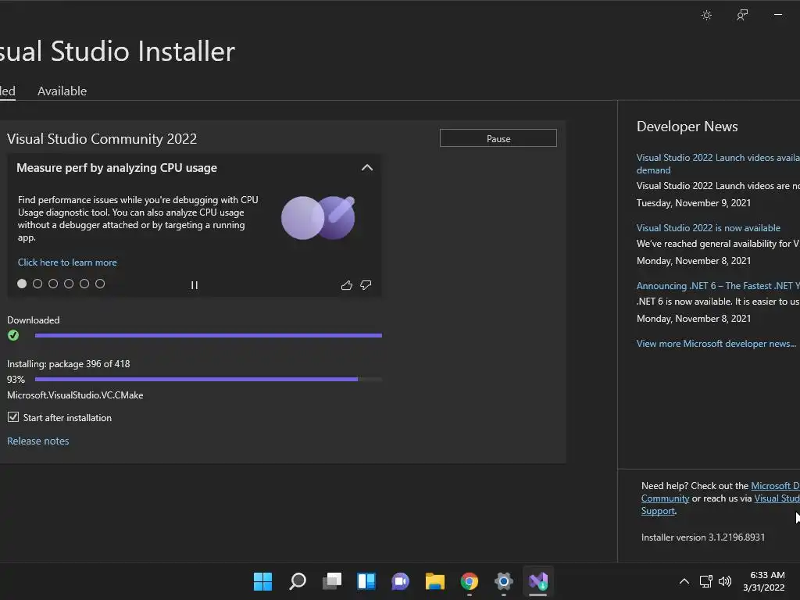The width and height of the screenshot is (800, 600).
Task: Open Click here to learn more link
Action: point(67,262)
